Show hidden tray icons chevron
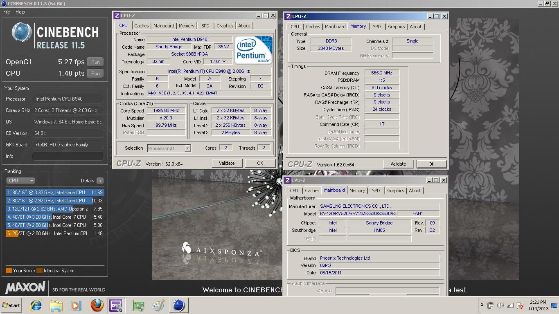 [482, 305]
